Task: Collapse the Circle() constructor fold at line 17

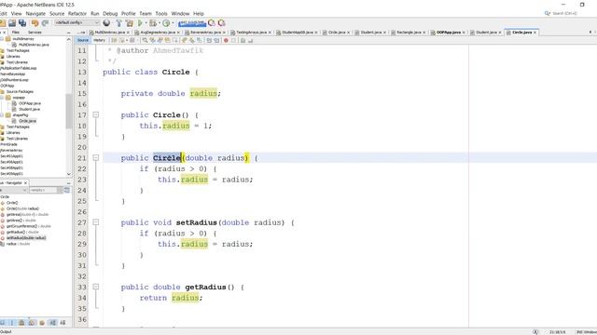Action: pos(96,114)
